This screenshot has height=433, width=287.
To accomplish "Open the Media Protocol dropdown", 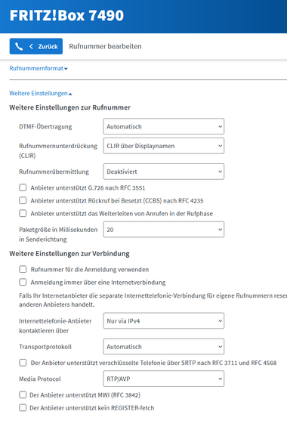I will pyautogui.click(x=164, y=379).
